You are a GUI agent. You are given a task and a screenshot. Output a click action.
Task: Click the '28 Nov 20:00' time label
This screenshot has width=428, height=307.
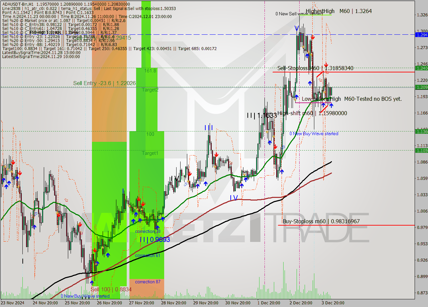(x=174, y=303)
